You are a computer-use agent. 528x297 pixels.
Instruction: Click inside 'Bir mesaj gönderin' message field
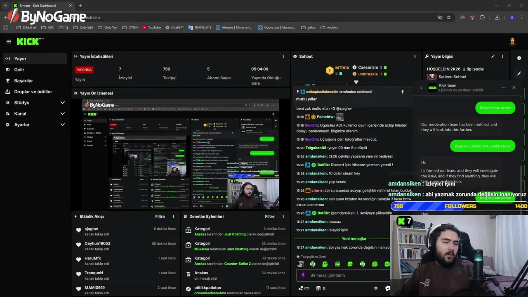[x=343, y=275]
